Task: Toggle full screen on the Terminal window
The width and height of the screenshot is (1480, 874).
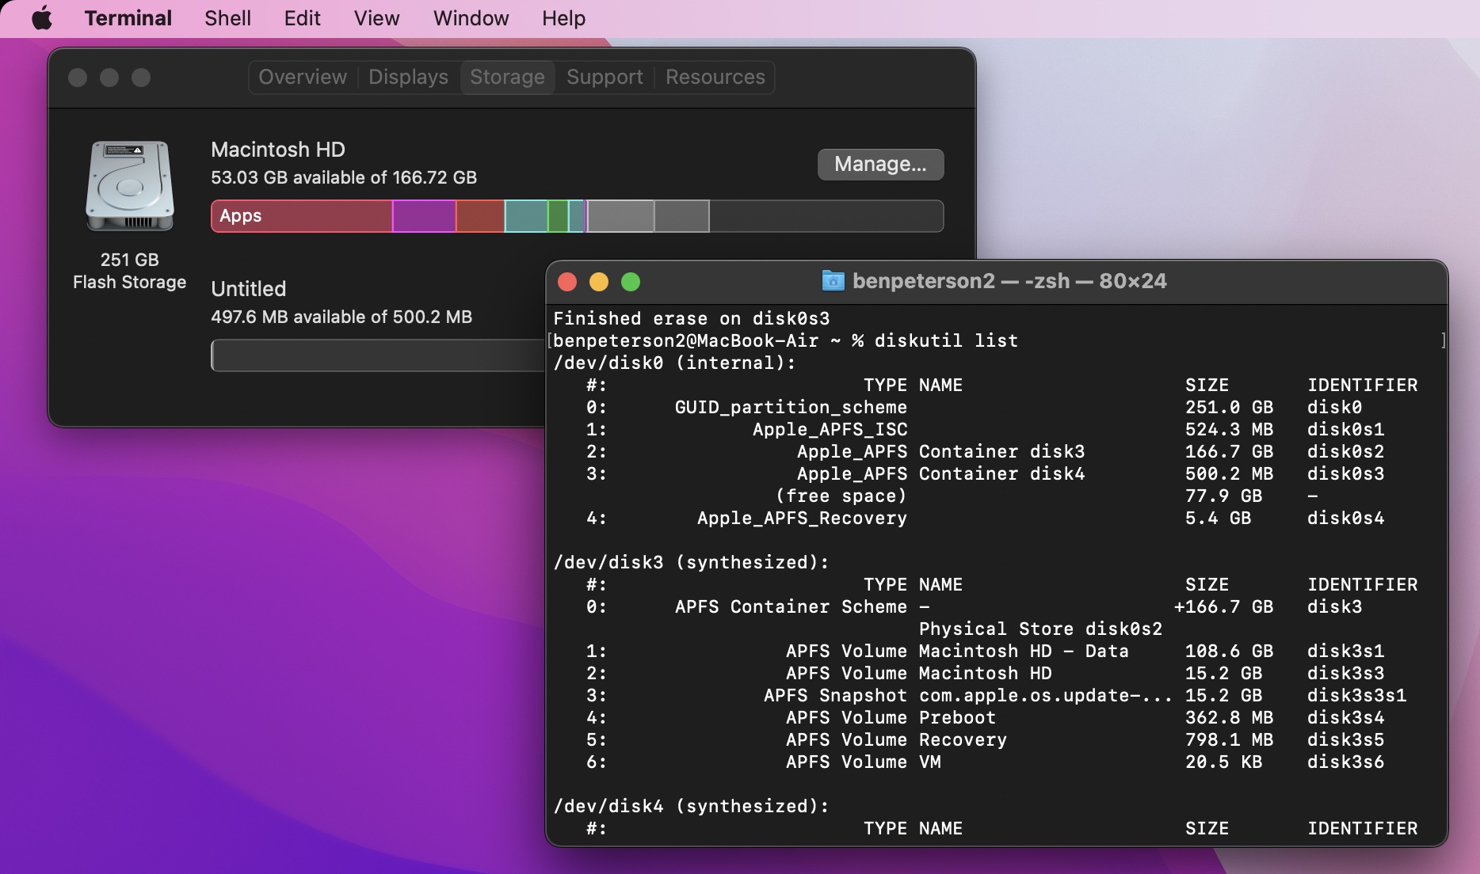Action: click(x=631, y=281)
